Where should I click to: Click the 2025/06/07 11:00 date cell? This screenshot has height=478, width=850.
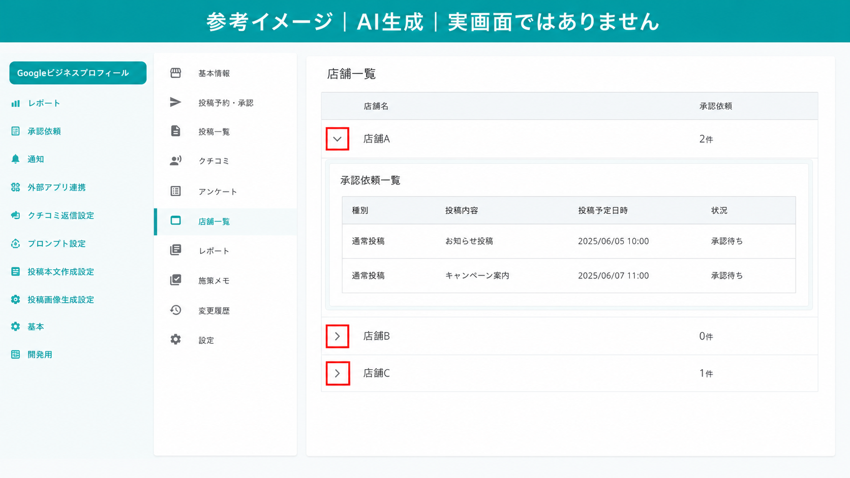click(x=613, y=275)
